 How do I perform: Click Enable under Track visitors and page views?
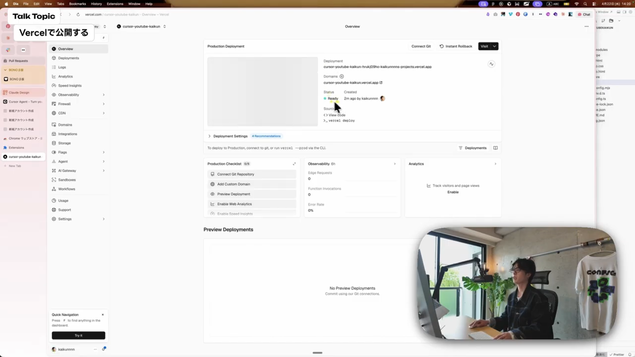(453, 192)
